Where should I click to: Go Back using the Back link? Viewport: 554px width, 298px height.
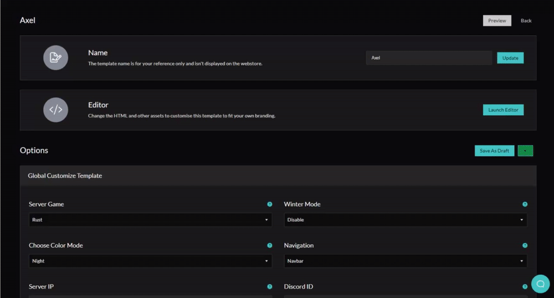point(526,21)
